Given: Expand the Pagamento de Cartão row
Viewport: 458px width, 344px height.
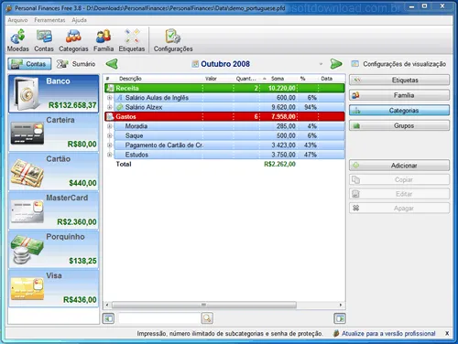Looking at the screenshot, I should pyautogui.click(x=109, y=145).
